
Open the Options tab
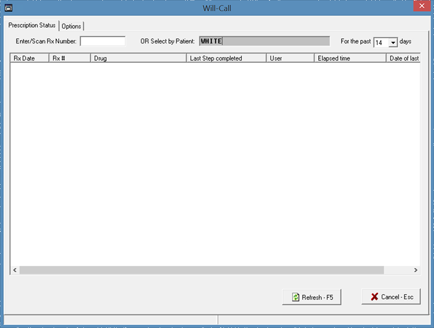72,26
